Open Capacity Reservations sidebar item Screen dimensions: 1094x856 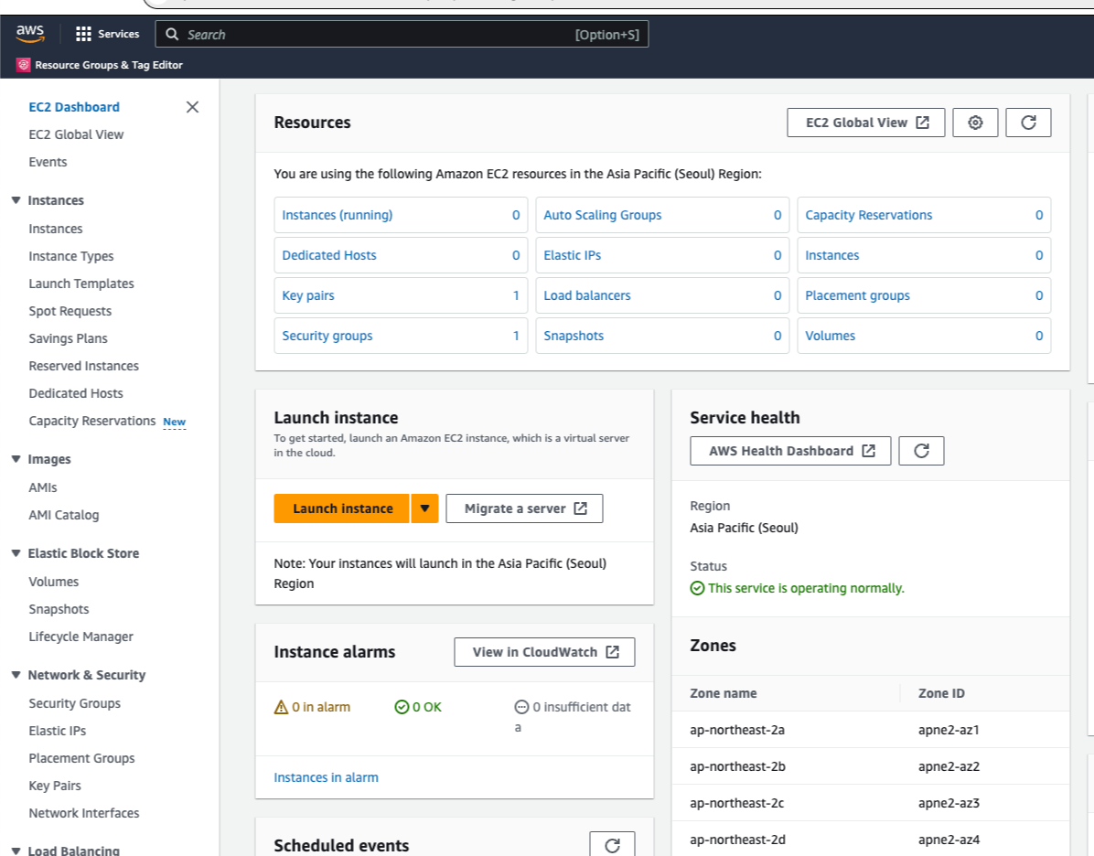tap(92, 421)
